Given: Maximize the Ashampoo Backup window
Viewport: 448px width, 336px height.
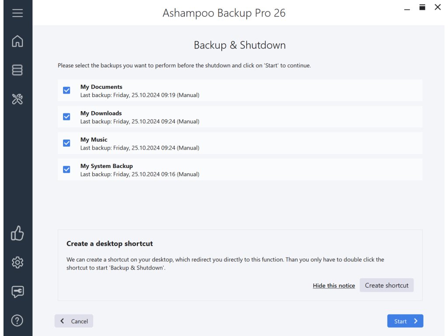Looking at the screenshot, I should click(422, 7).
